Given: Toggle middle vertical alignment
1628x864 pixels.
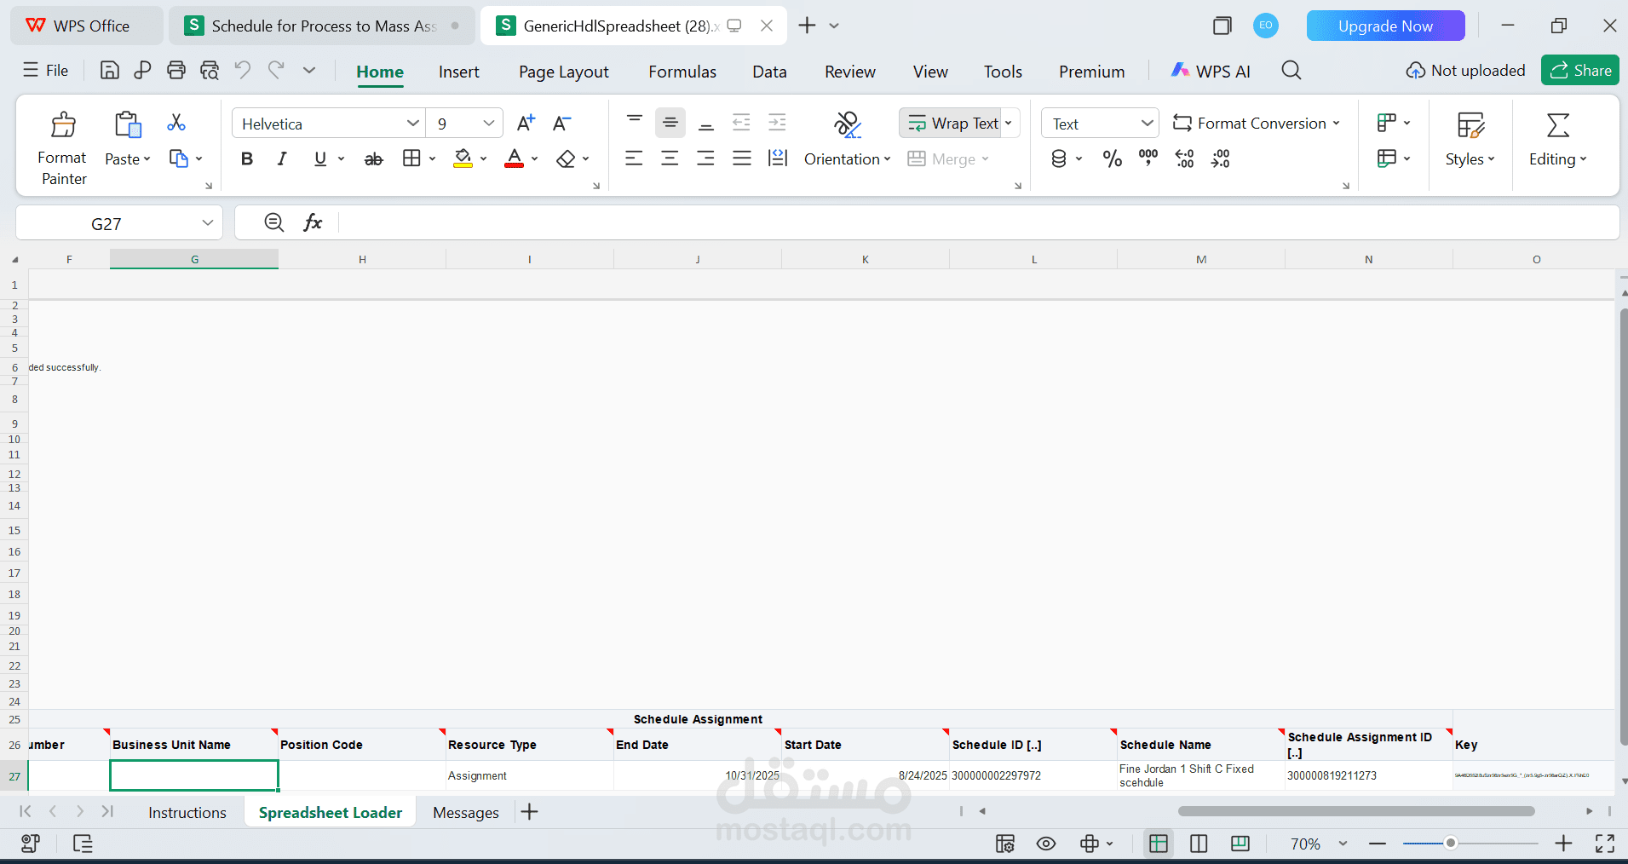Looking at the screenshot, I should click(670, 123).
